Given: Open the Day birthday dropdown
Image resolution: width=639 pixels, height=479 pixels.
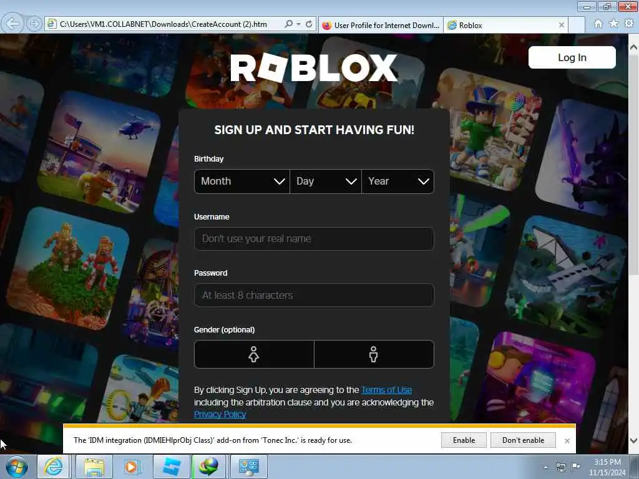Looking at the screenshot, I should [x=326, y=181].
